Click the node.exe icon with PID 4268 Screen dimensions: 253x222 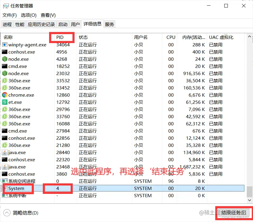[5, 59]
